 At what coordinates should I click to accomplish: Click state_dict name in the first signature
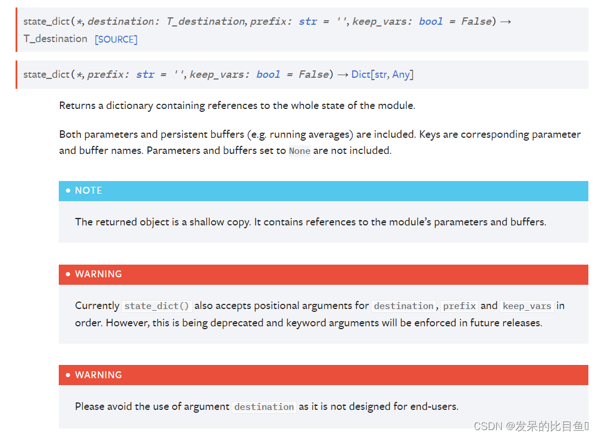tap(46, 21)
